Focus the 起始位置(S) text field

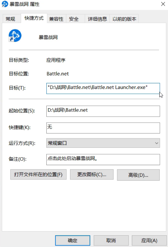tap(103, 111)
